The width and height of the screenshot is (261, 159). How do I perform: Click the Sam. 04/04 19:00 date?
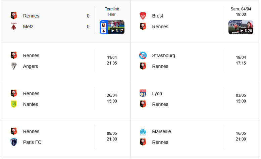click(241, 12)
